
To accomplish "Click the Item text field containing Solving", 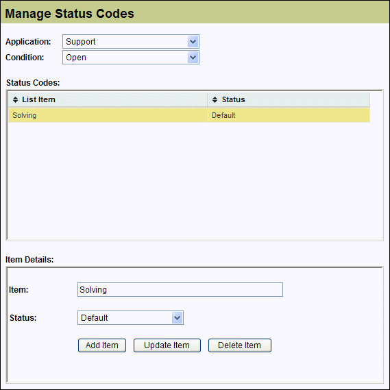I will (180, 289).
